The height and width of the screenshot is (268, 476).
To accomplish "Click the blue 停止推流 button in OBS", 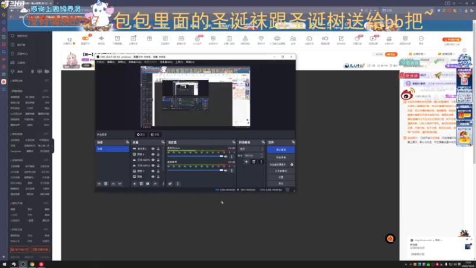I will click(281, 150).
